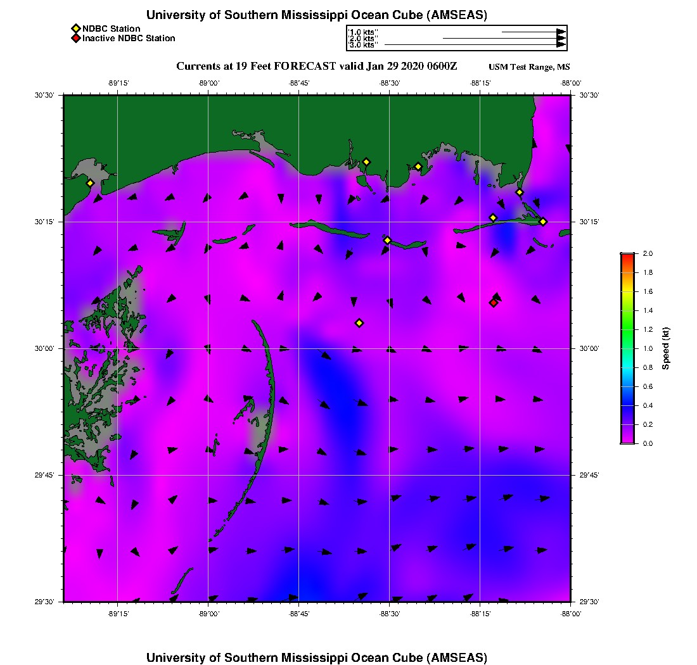Click the 30'30' label on the left axis
697x665 pixels.
[44, 96]
